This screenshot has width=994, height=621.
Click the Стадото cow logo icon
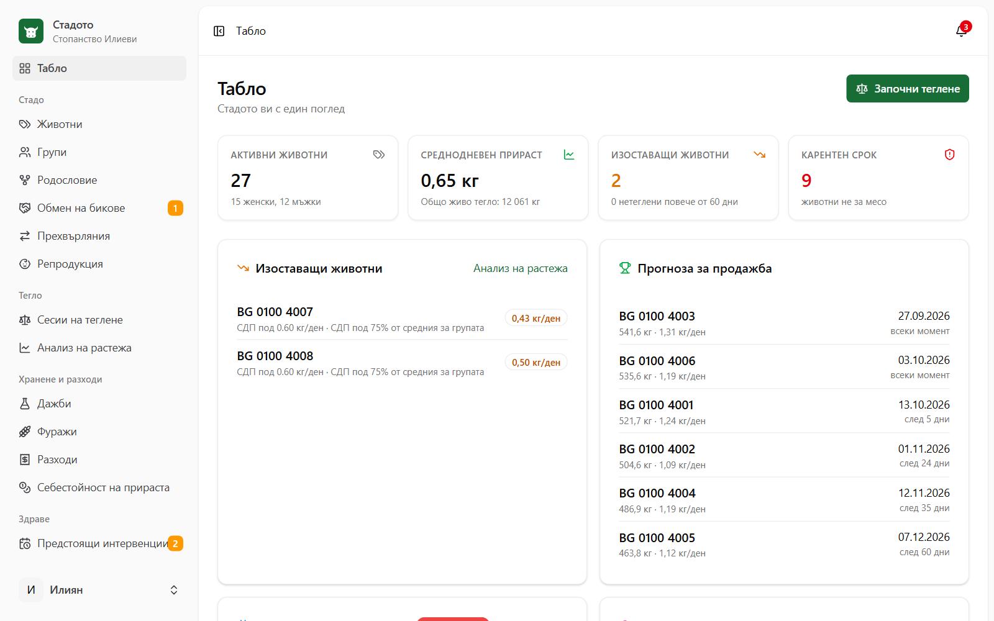click(x=31, y=31)
